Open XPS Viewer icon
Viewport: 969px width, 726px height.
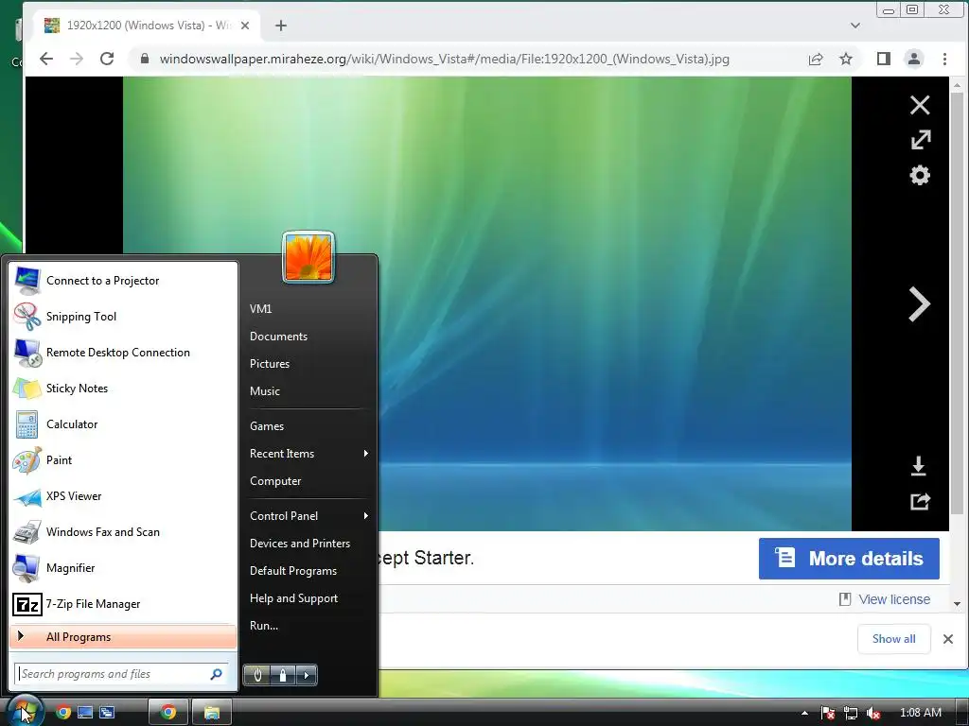point(27,496)
